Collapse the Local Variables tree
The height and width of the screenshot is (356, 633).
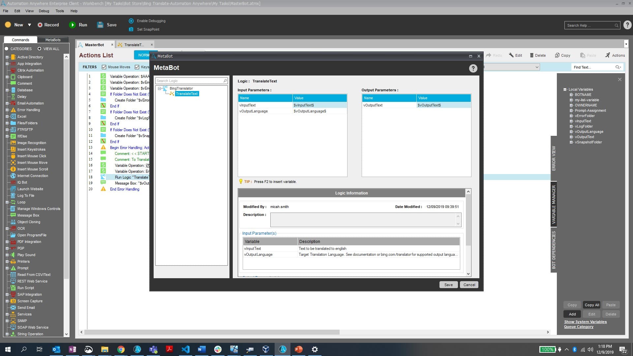tap(565, 89)
